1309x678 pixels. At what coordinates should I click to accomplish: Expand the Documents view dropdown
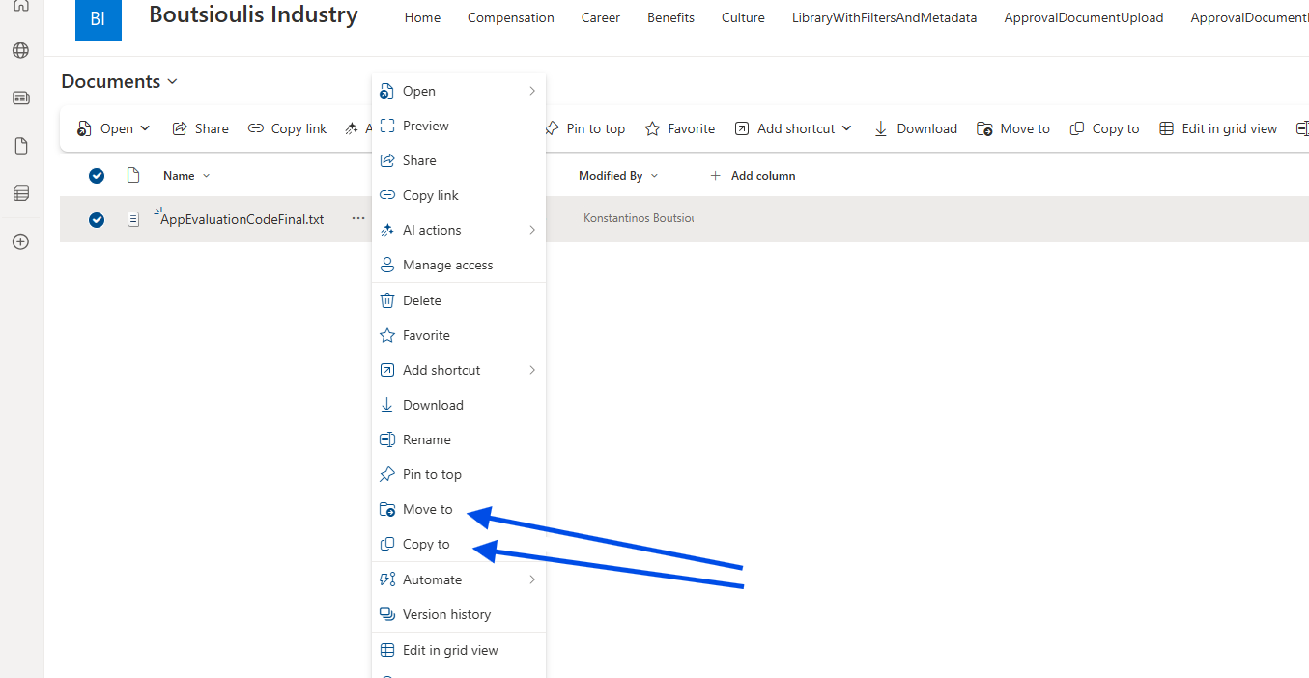coord(173,82)
